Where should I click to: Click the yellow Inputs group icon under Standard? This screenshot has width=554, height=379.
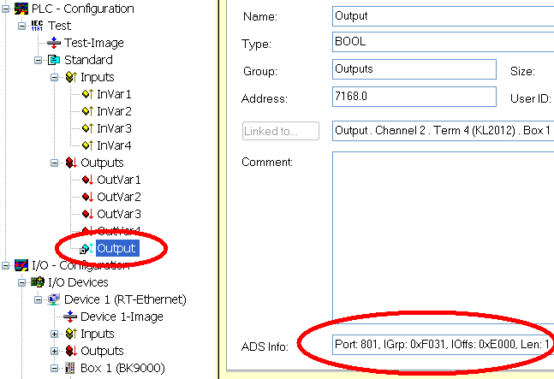point(71,77)
